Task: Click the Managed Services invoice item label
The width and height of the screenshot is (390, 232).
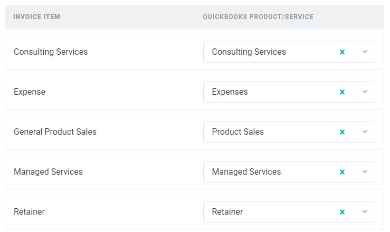Action: coord(48,172)
